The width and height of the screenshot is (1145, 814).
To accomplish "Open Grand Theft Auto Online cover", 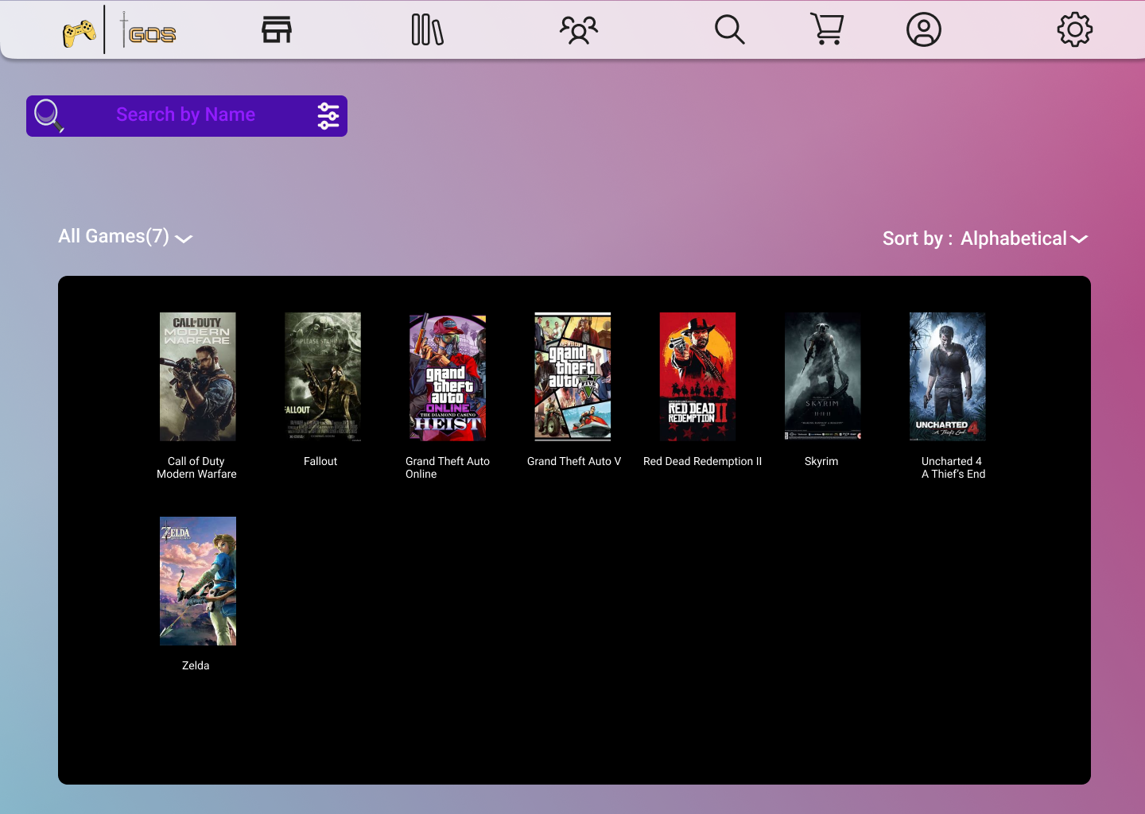I will [448, 377].
